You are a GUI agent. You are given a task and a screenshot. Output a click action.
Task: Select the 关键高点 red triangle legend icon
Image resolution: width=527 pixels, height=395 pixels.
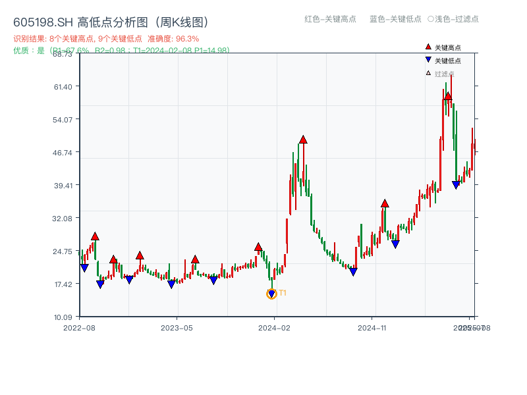[x=428, y=47]
